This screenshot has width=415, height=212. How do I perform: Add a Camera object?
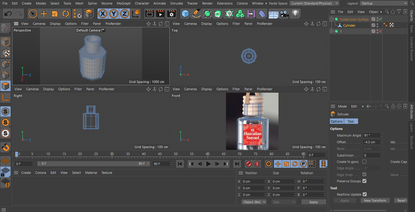coord(284,14)
